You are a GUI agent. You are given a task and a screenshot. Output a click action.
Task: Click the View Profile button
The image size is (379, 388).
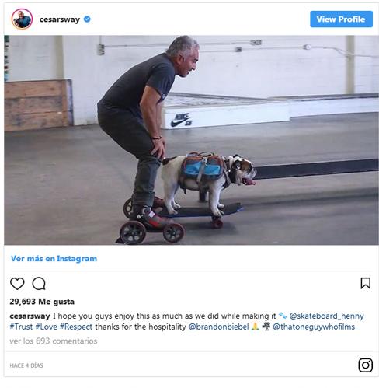tap(341, 19)
